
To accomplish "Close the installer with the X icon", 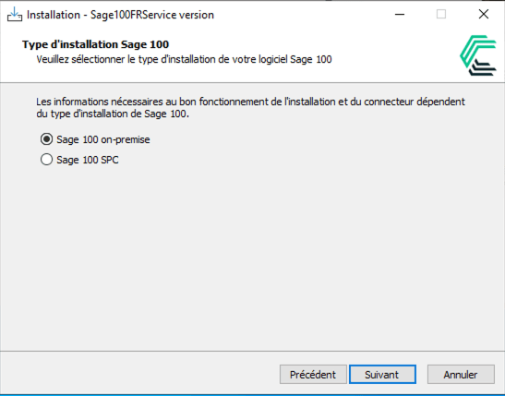I will coord(484,15).
